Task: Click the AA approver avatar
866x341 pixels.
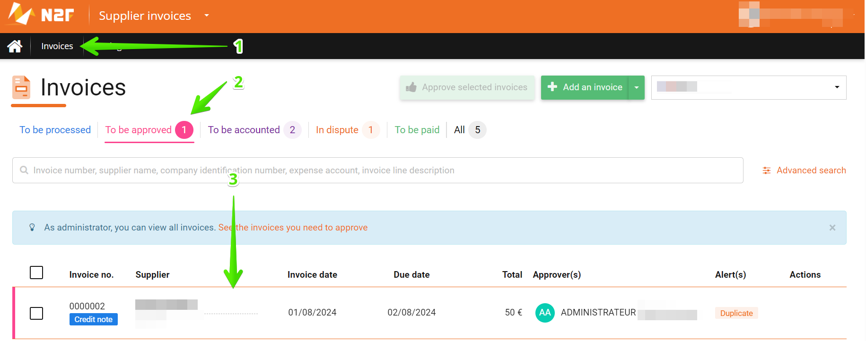Action: pyautogui.click(x=545, y=313)
